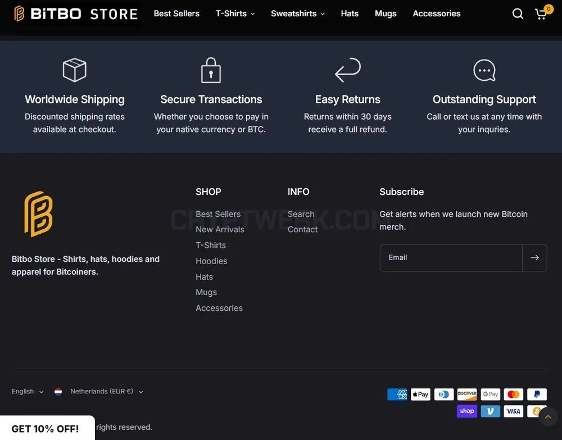Click the Bitbo Store header logo
The width and height of the screenshot is (562, 440).
(76, 13)
